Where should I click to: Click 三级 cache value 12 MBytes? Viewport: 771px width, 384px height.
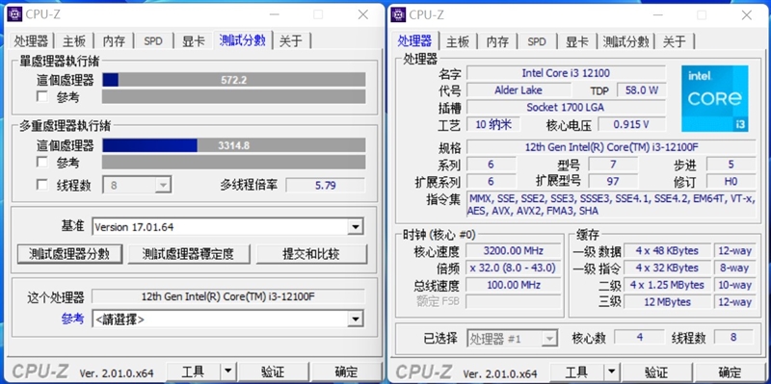[x=667, y=301]
